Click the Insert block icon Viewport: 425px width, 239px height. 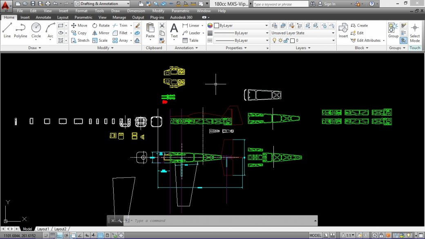[x=343, y=30]
